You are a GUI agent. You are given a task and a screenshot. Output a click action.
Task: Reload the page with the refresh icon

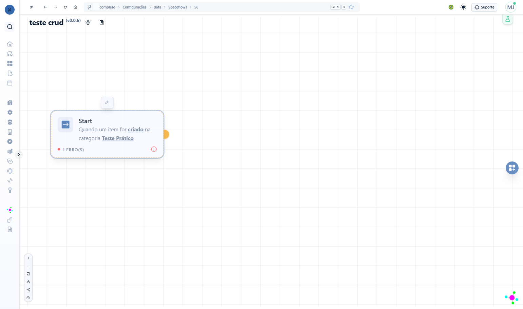click(x=65, y=7)
